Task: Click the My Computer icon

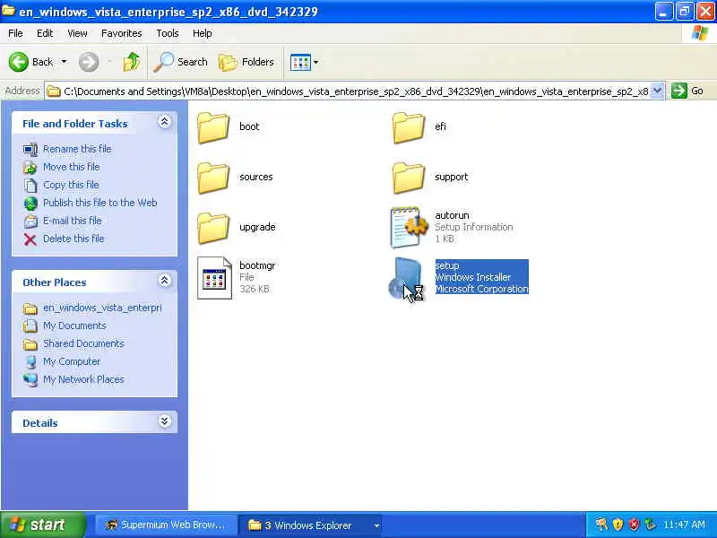Action: [30, 362]
